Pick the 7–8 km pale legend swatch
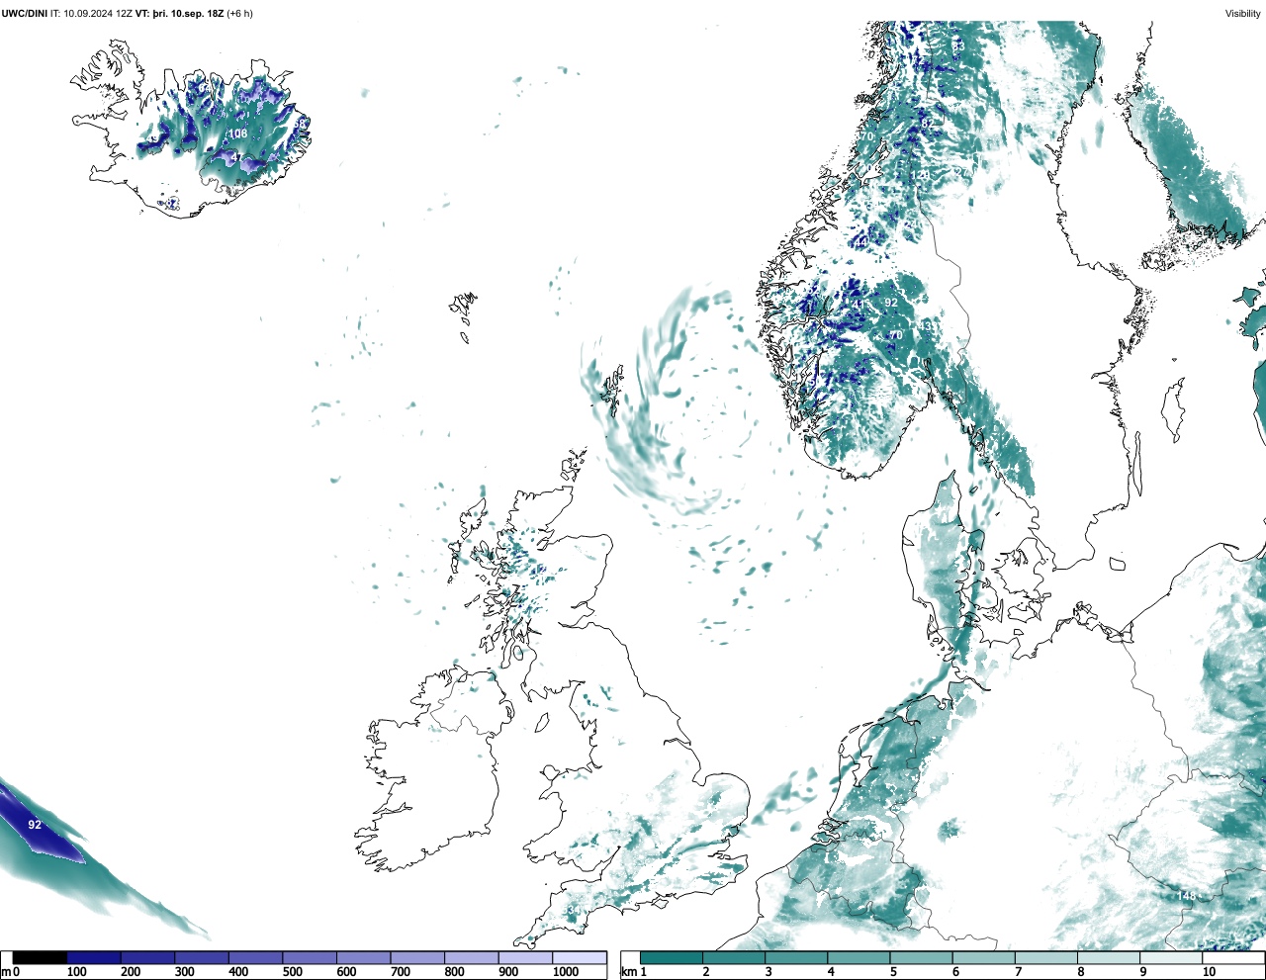 (1046, 957)
